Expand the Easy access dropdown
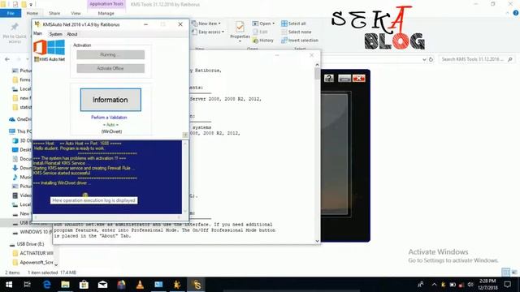 pyautogui.click(x=208, y=32)
